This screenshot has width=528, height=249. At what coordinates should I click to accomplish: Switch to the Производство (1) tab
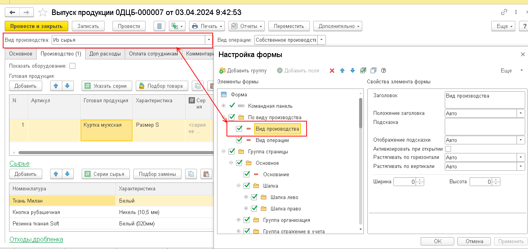[x=61, y=54]
